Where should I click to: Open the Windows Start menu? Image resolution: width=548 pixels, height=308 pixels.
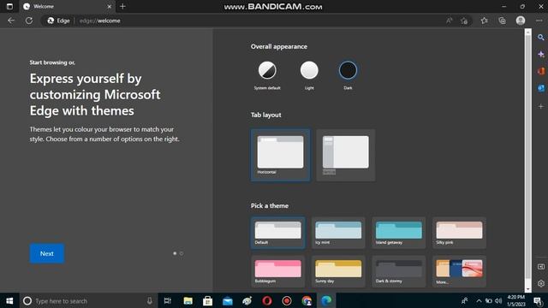point(9,300)
